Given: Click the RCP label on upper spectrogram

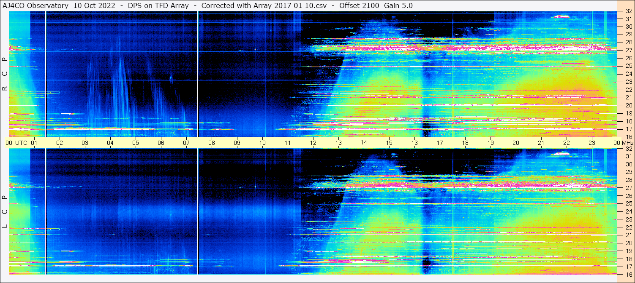Looking at the screenshot, I should point(5,74).
